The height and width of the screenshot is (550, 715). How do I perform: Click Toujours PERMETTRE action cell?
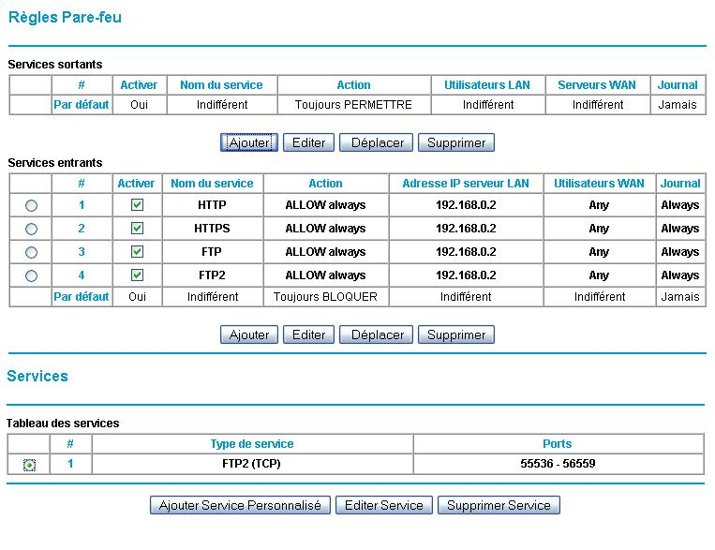(x=353, y=104)
